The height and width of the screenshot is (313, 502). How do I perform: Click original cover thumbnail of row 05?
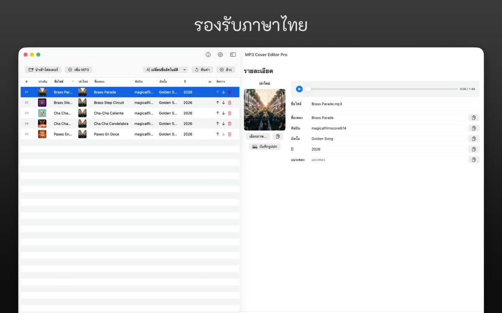(42, 134)
